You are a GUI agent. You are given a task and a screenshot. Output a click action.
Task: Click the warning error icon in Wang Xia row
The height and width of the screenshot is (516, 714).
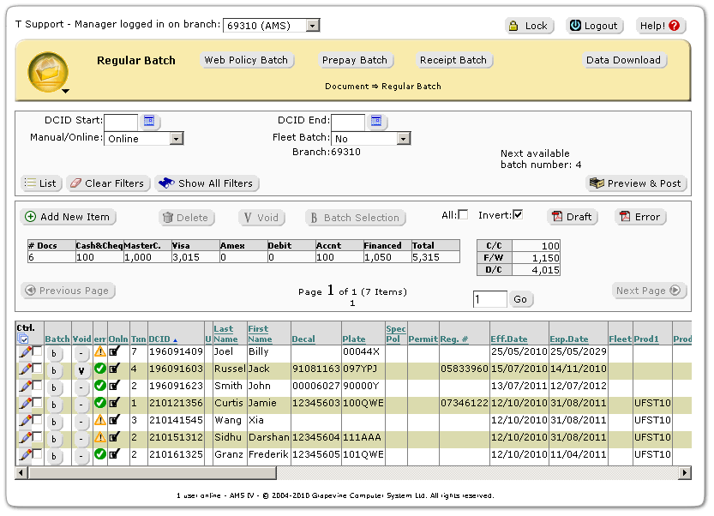(x=100, y=420)
